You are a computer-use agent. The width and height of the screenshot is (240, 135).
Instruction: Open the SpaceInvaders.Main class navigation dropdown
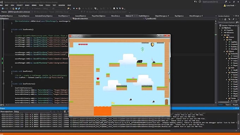108,19
